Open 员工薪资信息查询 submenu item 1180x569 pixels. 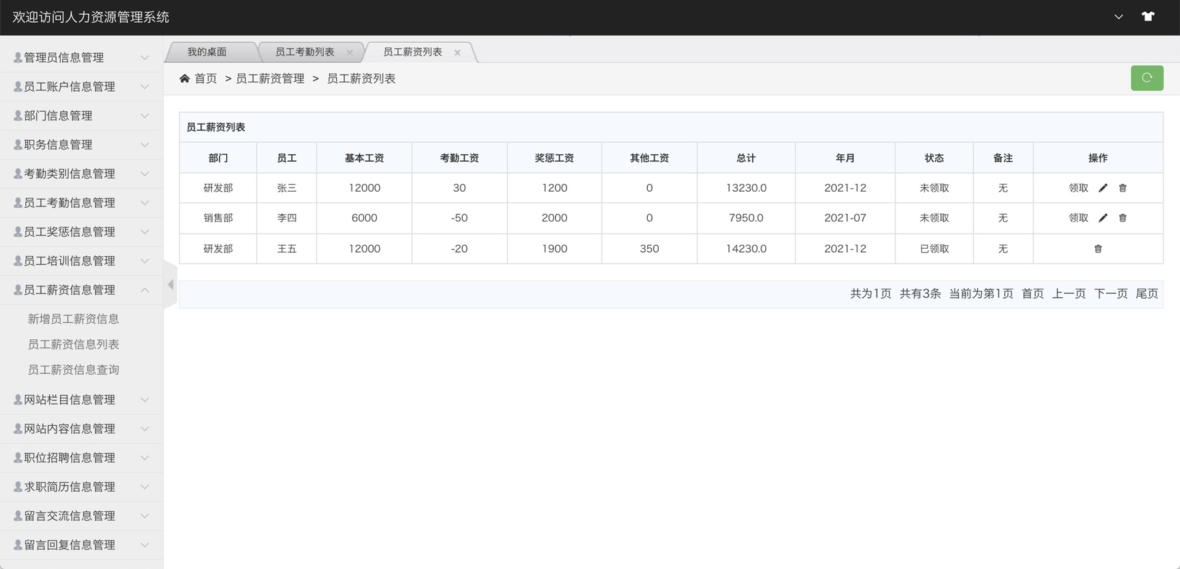(73, 369)
